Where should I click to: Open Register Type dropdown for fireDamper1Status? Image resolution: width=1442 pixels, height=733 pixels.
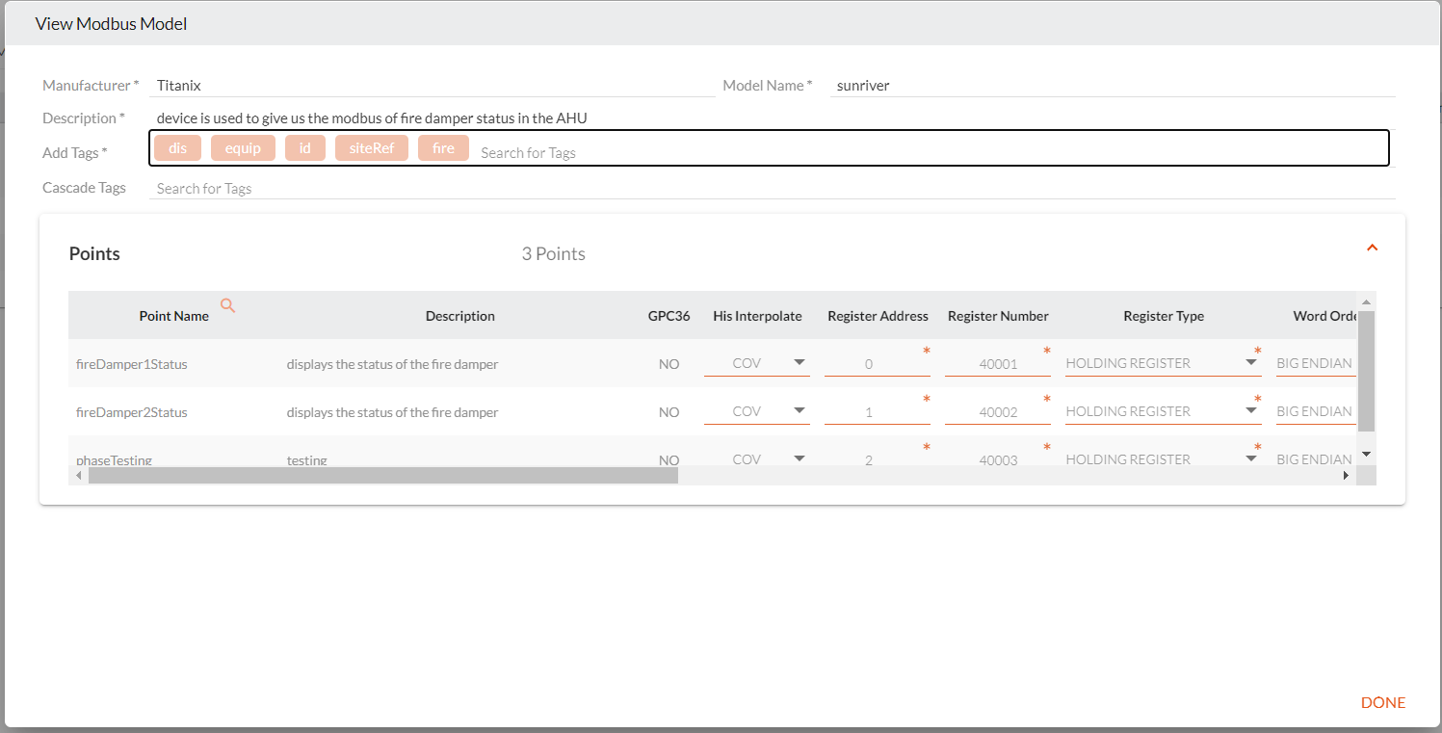coord(1164,363)
